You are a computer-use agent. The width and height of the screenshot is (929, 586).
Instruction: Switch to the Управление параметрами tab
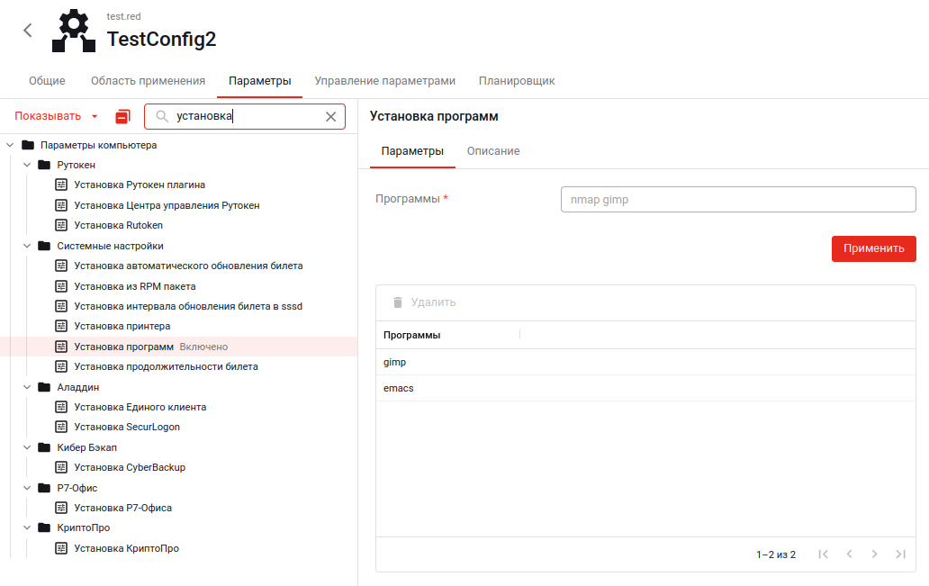click(x=384, y=81)
